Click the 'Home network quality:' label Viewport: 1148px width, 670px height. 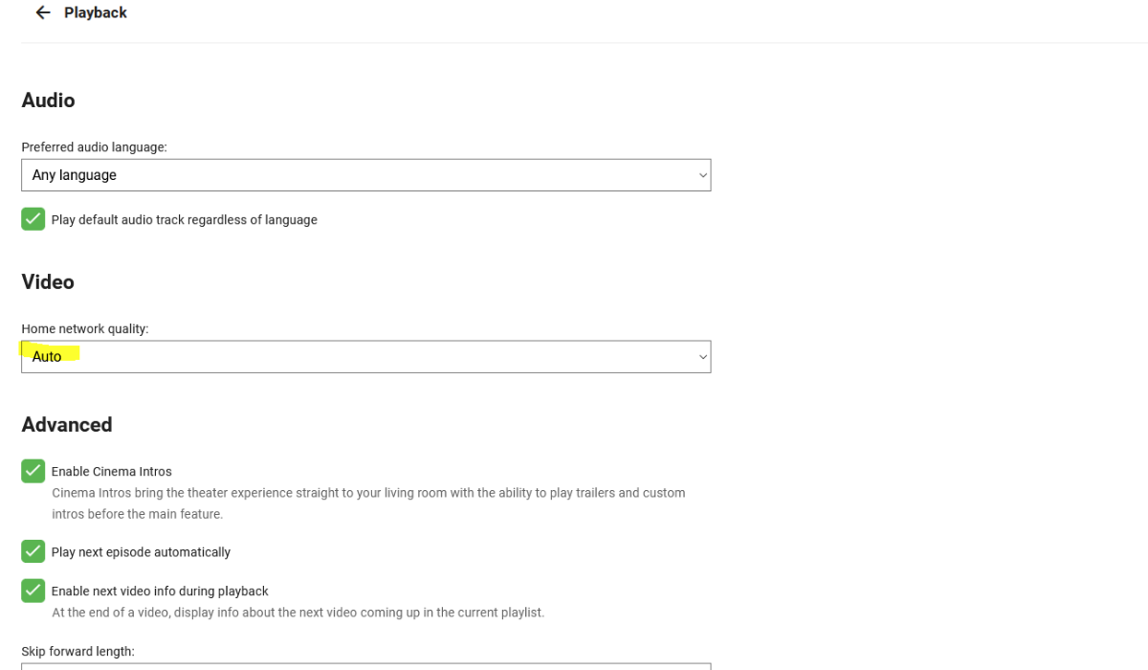85,329
